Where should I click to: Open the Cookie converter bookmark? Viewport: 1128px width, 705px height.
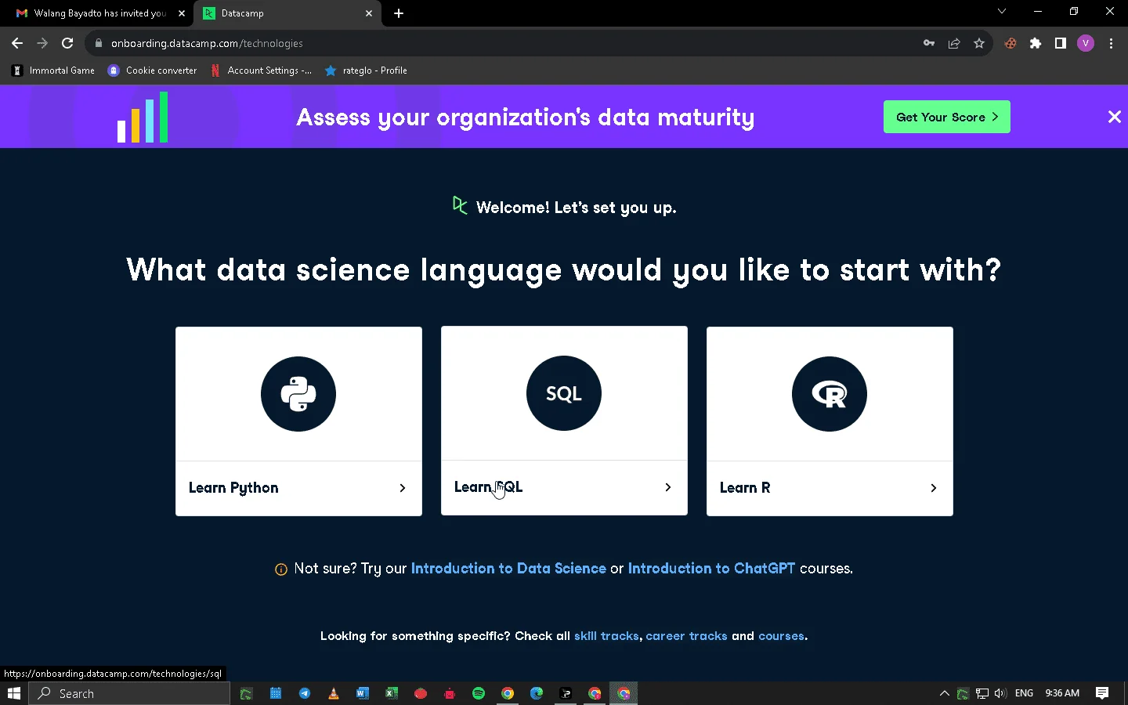153,70
